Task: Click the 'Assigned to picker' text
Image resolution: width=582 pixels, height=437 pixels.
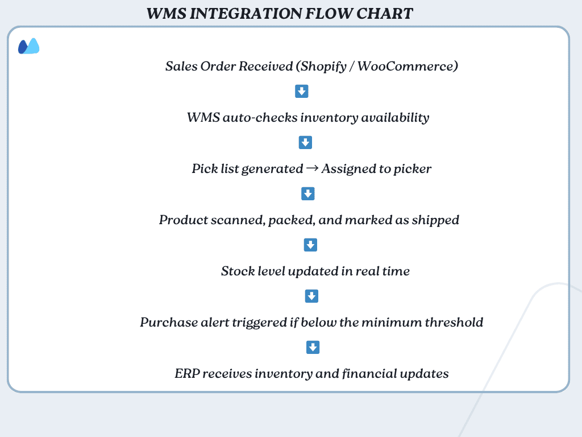Action: (376, 169)
